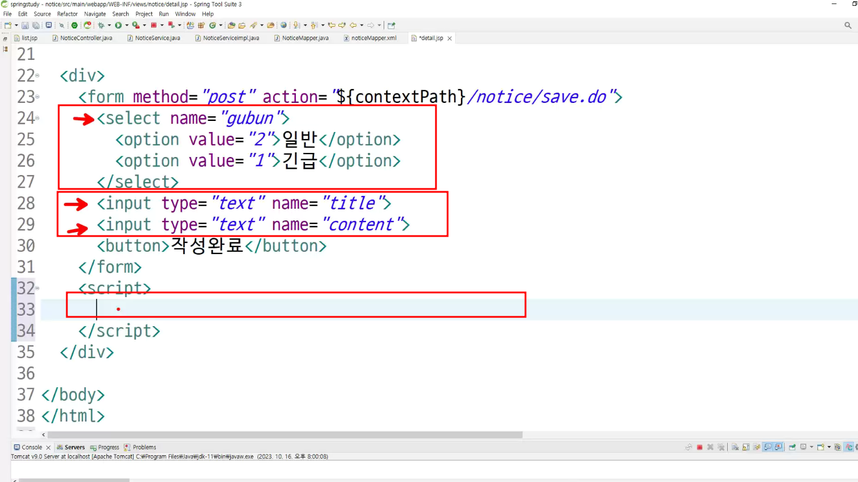Open the Run menu

(x=164, y=14)
